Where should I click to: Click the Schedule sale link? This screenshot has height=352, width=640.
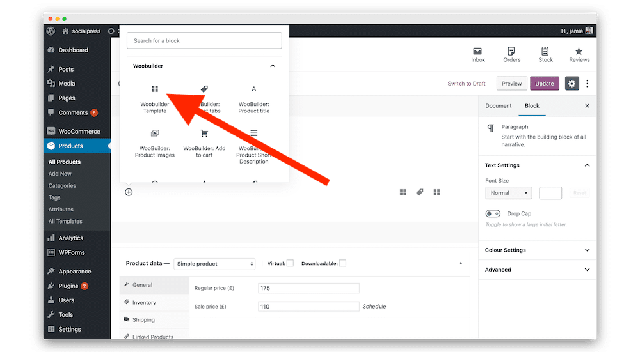[374, 307]
